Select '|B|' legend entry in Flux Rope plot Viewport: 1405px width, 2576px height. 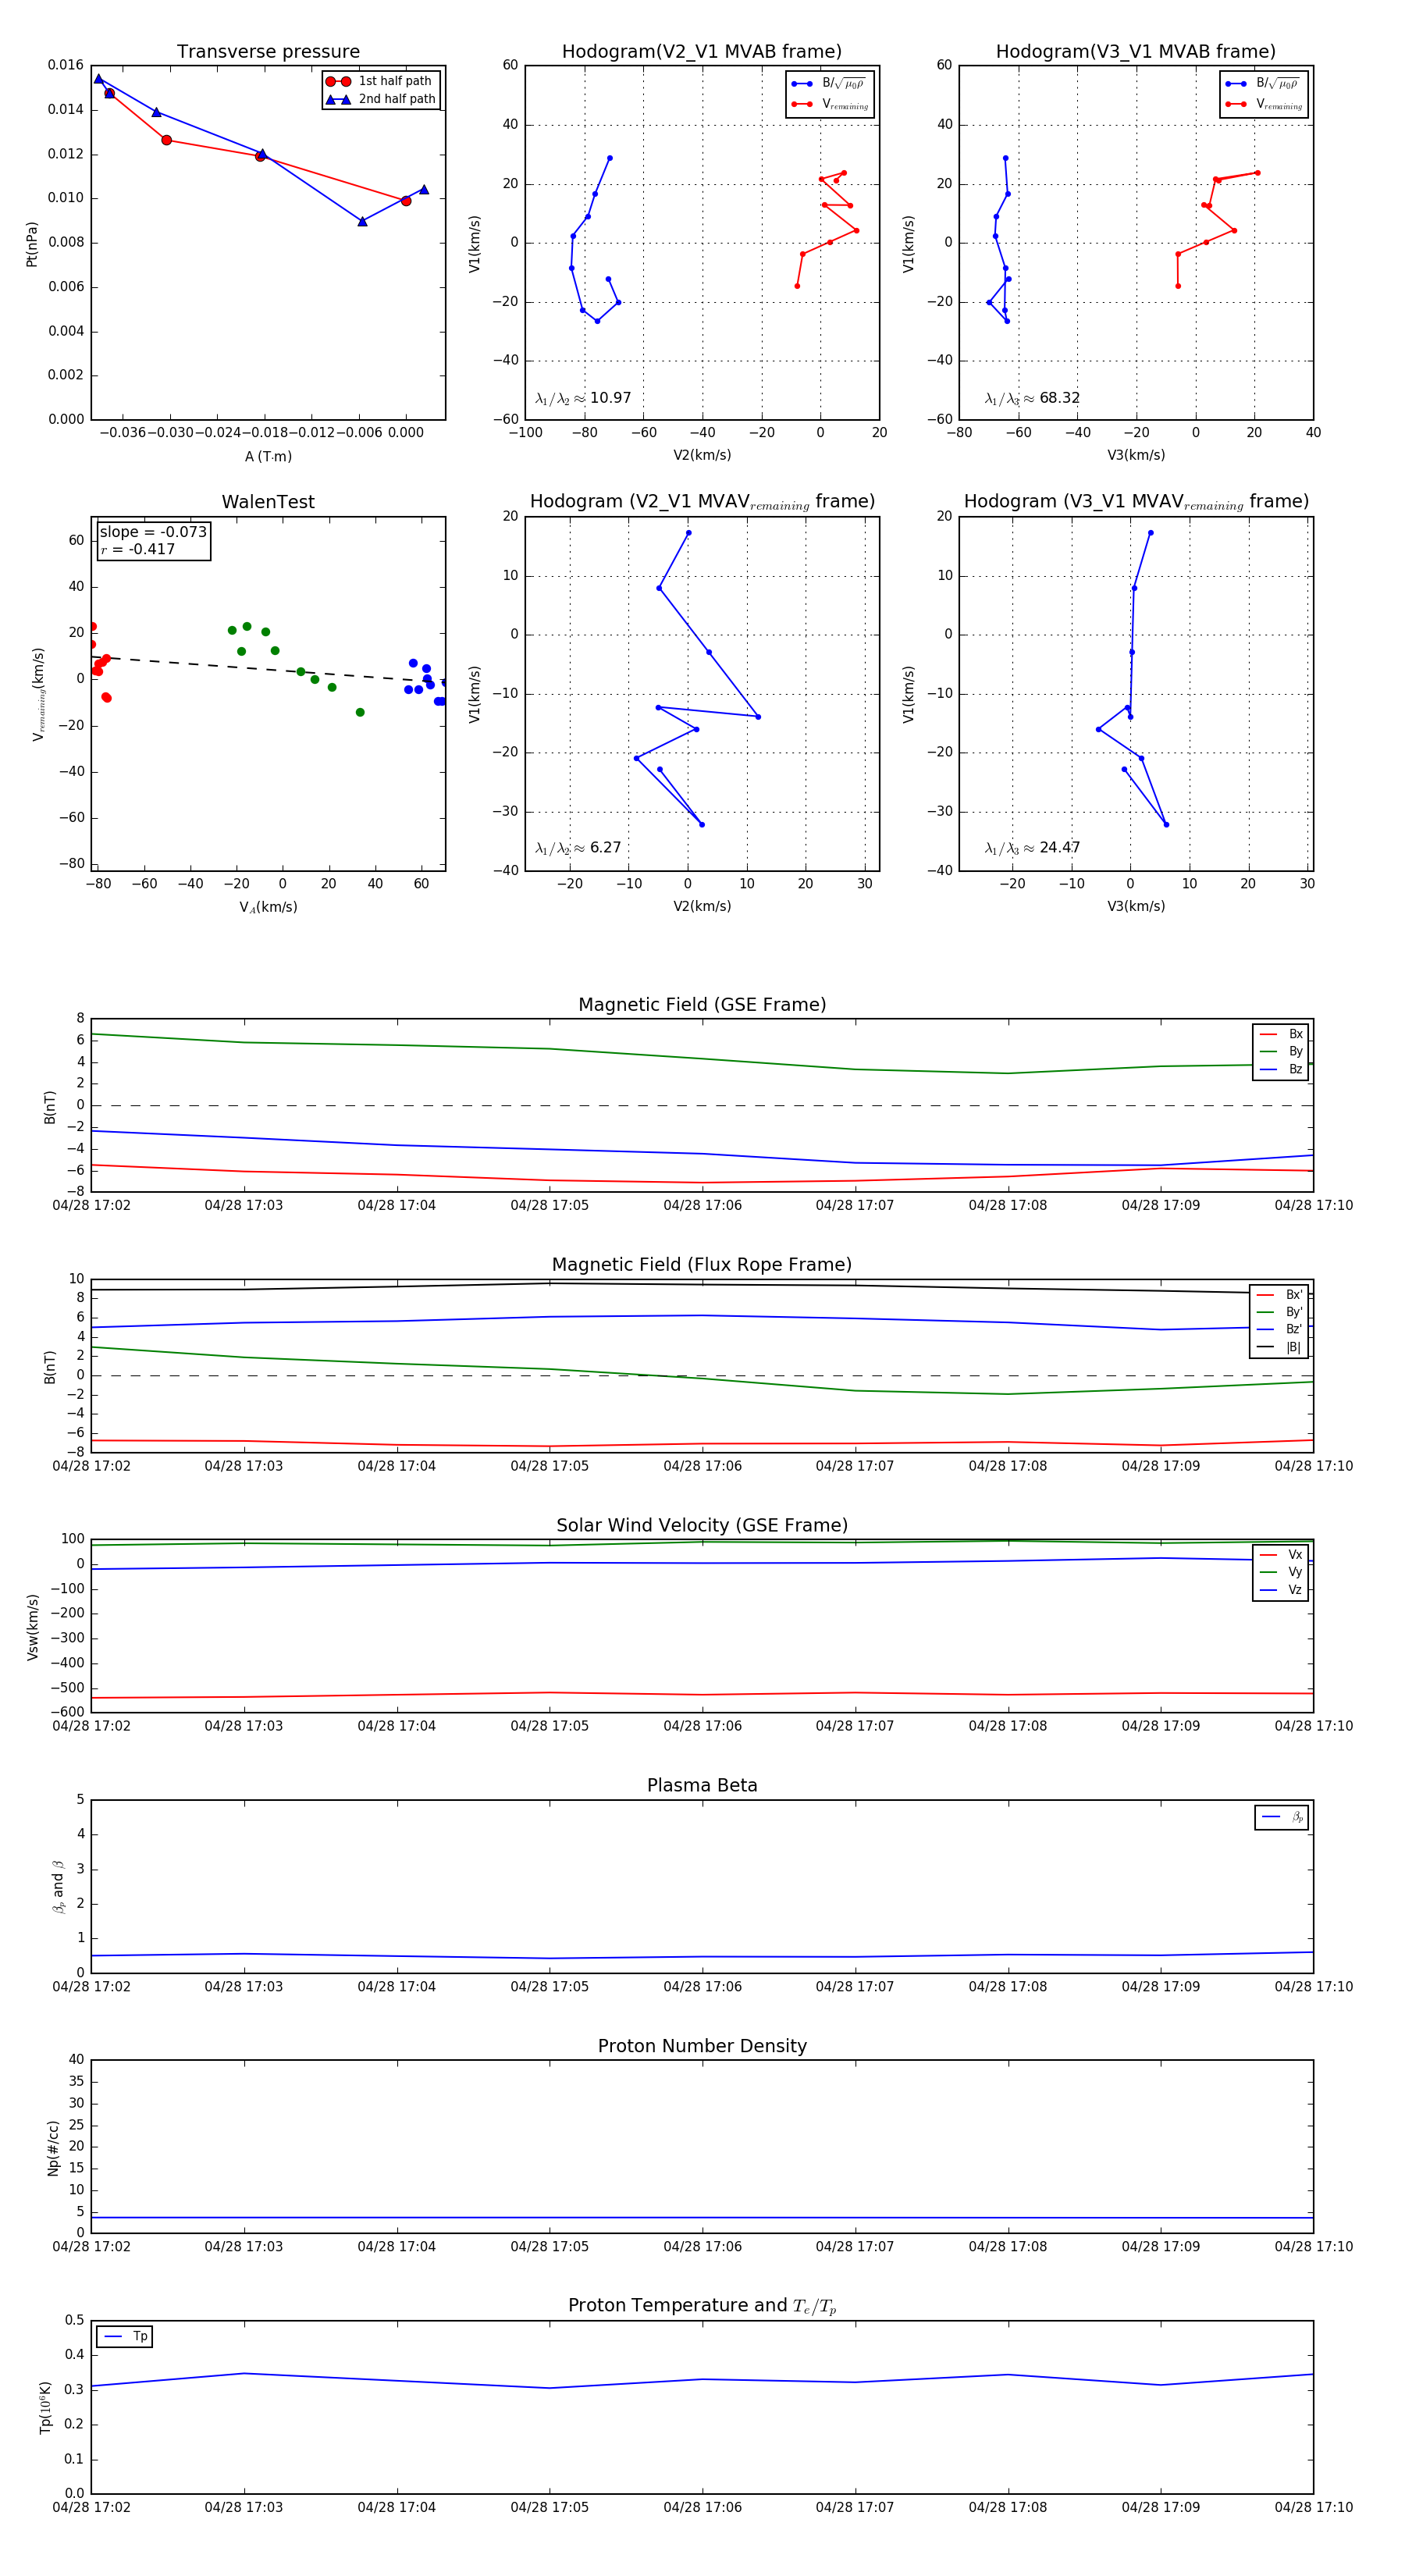(1279, 1347)
